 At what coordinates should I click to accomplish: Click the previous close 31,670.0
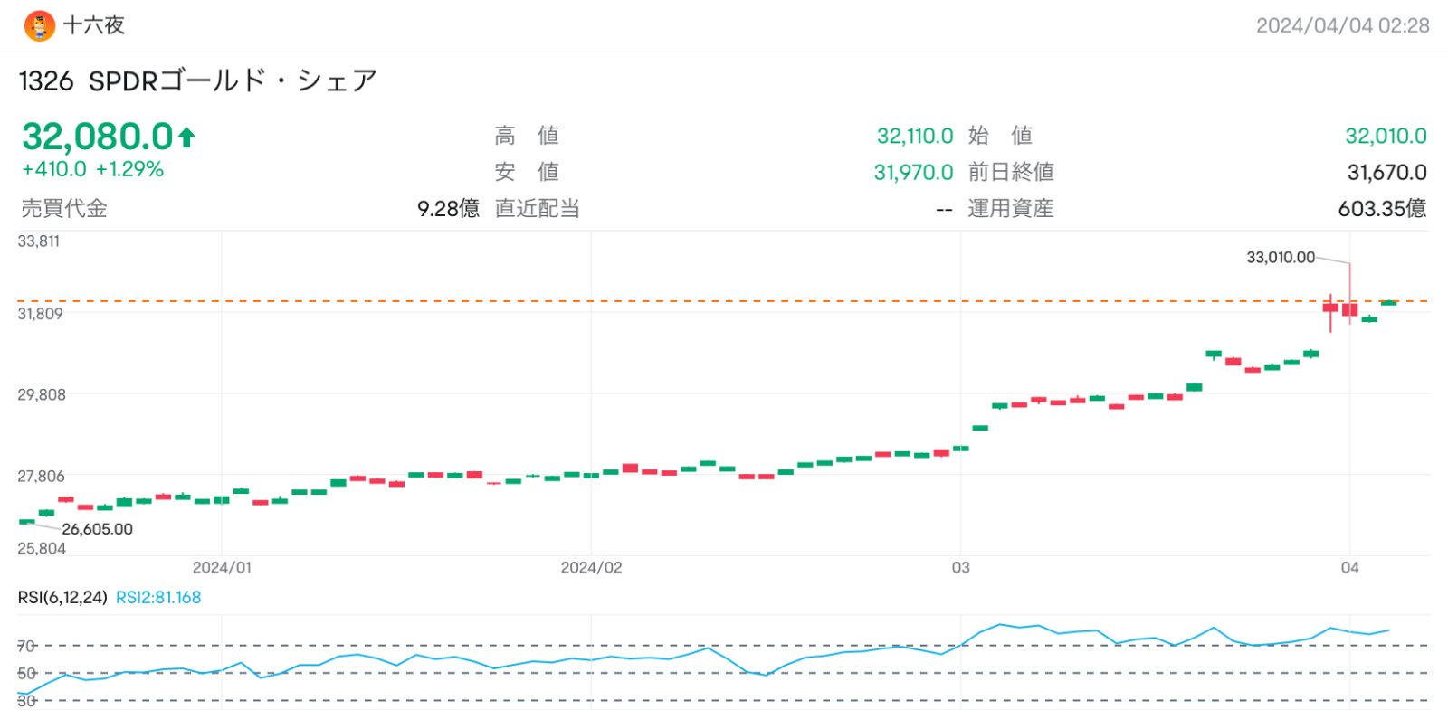point(1386,172)
